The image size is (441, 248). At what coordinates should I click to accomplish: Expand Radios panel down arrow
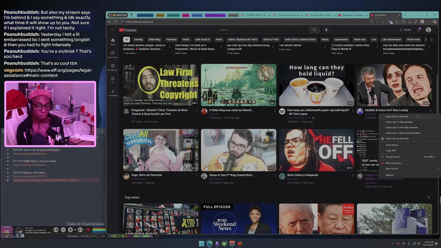click(x=7, y=236)
